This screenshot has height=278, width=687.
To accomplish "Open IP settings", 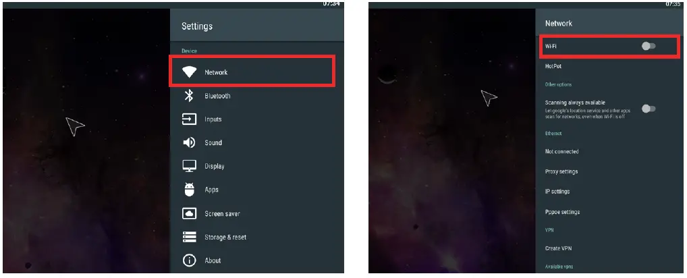I will tap(557, 192).
